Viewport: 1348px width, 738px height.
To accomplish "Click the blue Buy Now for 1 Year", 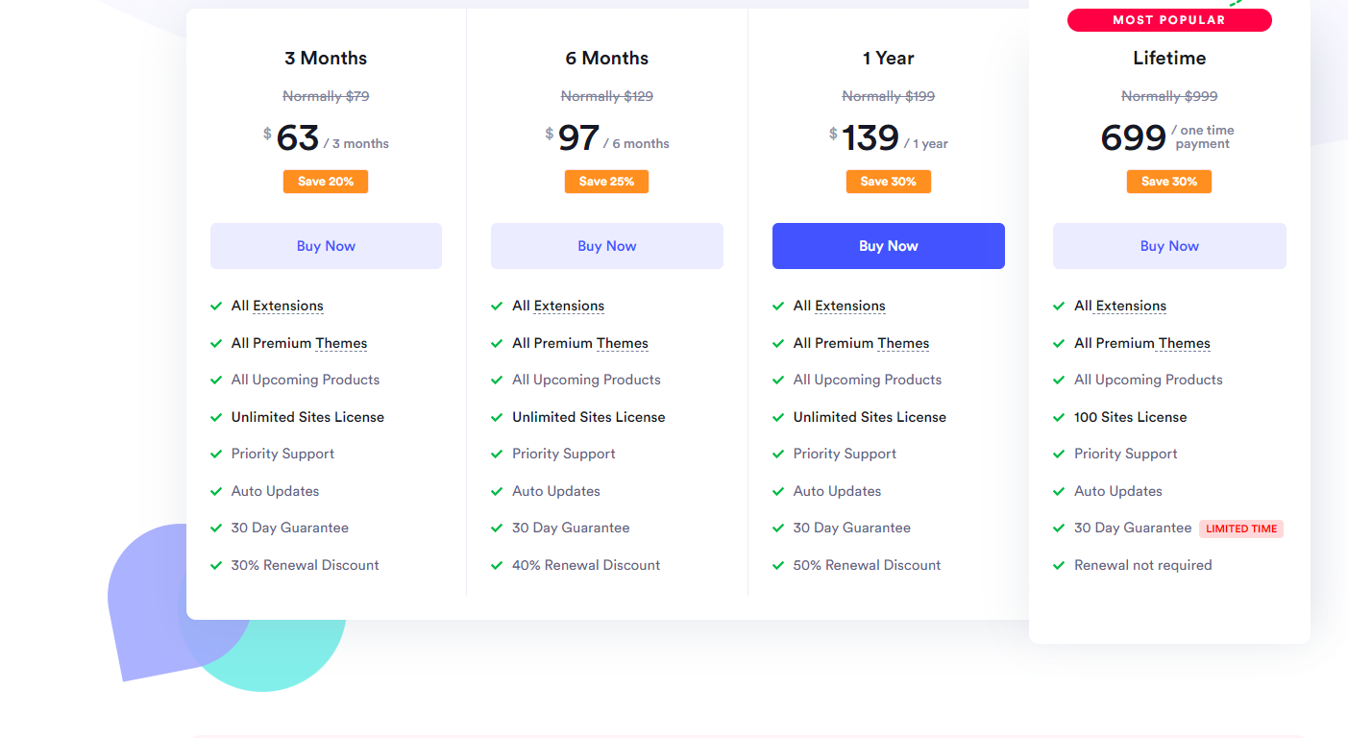I will coord(889,246).
